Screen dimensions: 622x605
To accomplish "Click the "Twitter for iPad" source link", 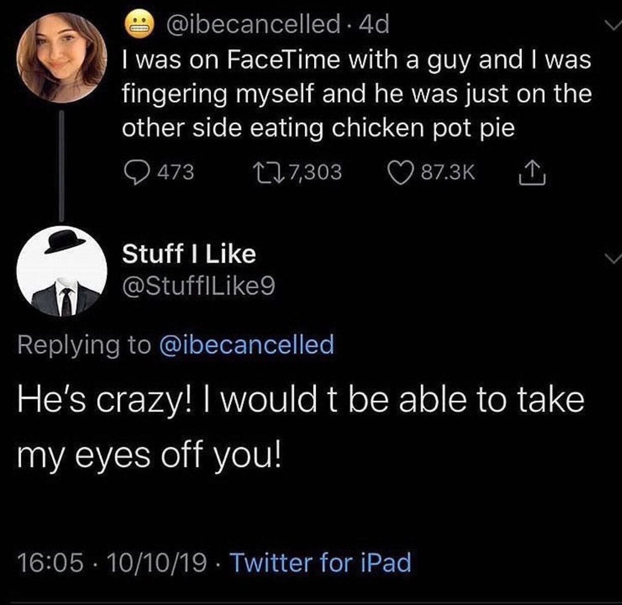I will (x=320, y=561).
